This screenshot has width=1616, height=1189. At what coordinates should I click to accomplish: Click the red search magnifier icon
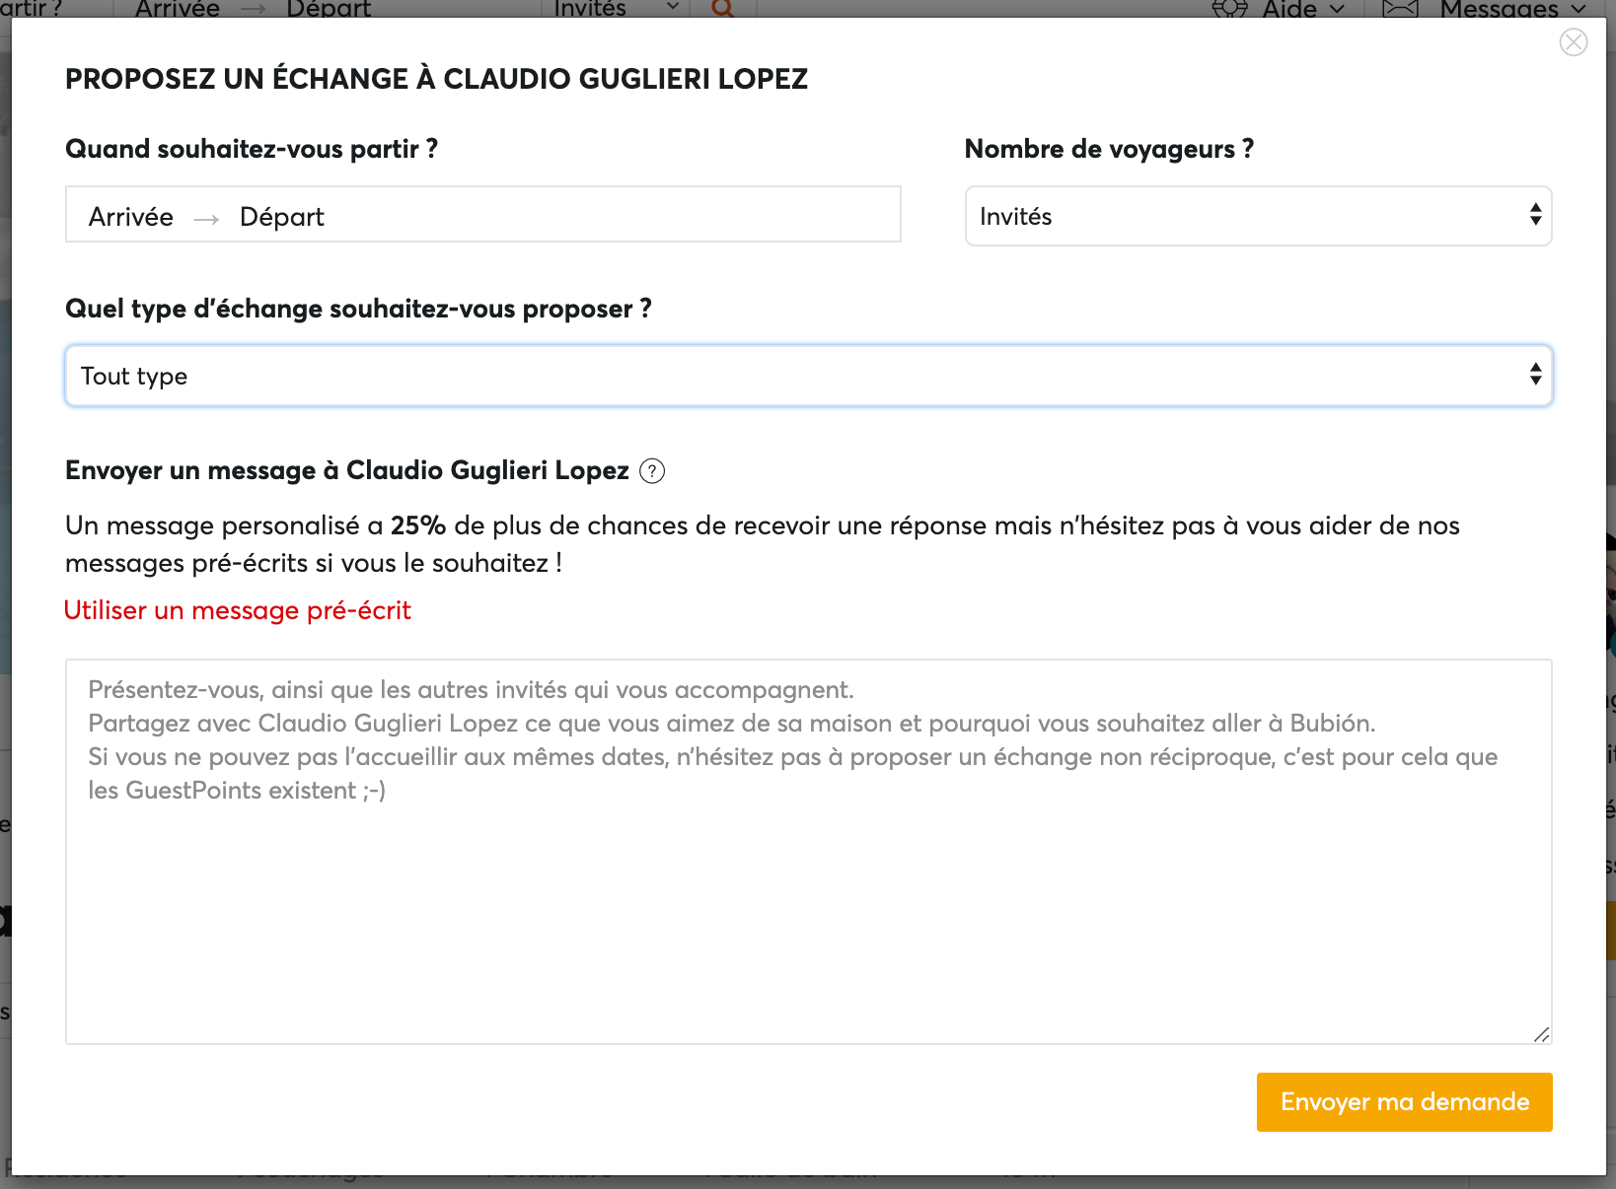(722, 9)
